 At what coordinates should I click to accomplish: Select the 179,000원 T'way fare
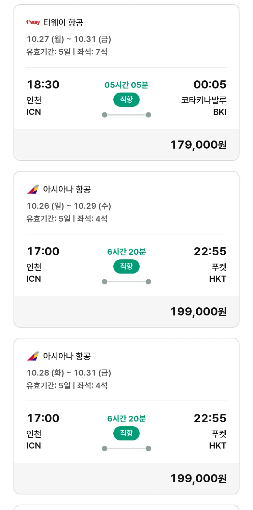[198, 145]
